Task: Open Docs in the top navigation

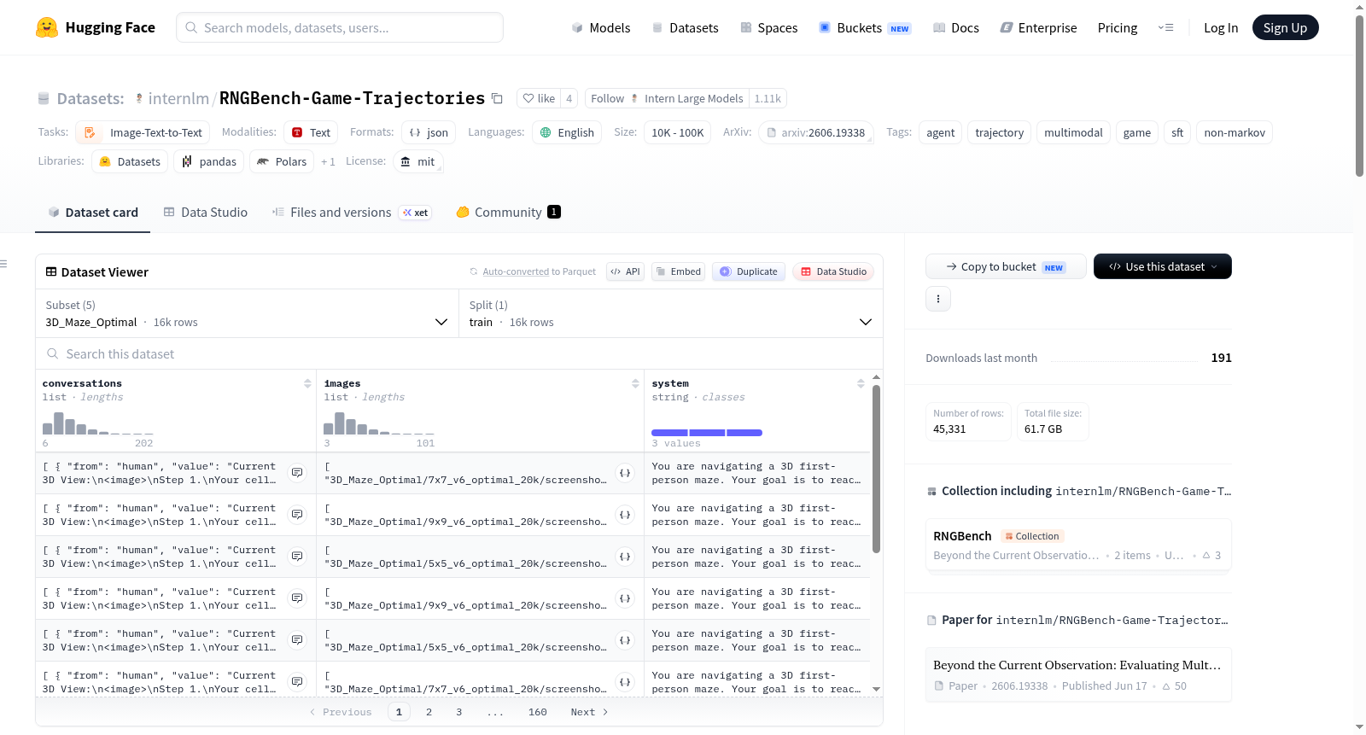Action: [x=956, y=28]
